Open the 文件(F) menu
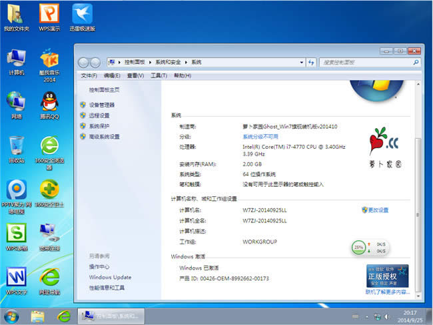This screenshot has height=325, width=433. click(89, 75)
